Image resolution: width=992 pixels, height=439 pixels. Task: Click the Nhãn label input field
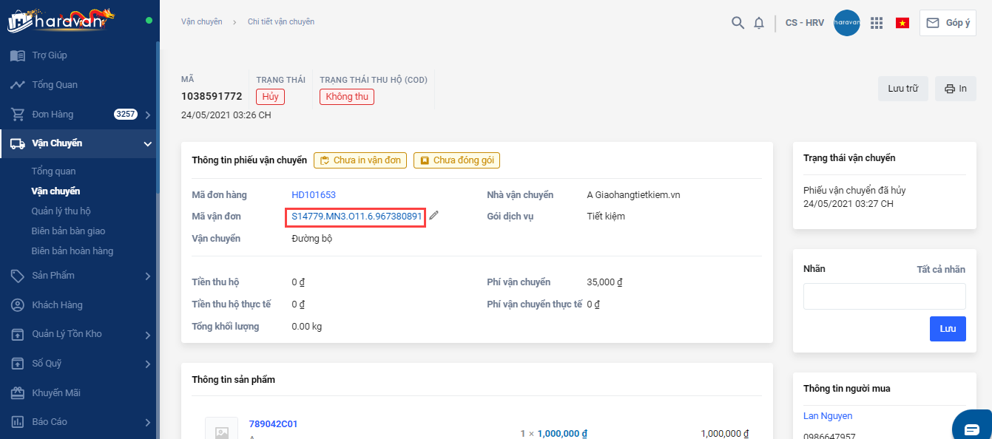click(884, 296)
